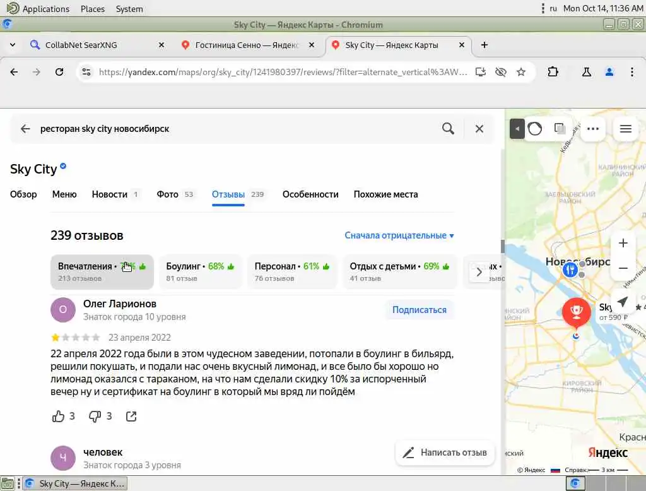Close the CollabNet SearXNG tab
The image size is (646, 491).
tap(161, 45)
